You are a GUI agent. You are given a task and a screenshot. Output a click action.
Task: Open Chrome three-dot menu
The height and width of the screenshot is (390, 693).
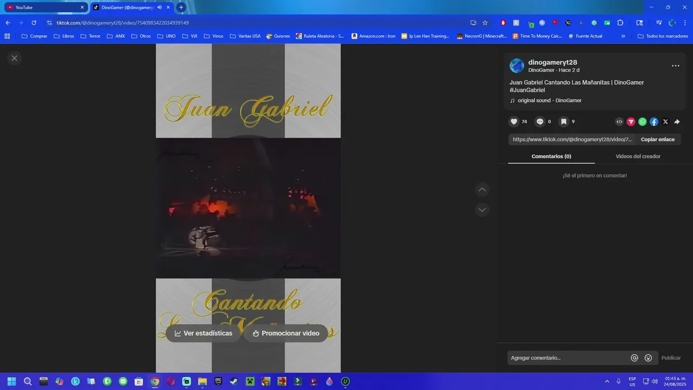(684, 23)
